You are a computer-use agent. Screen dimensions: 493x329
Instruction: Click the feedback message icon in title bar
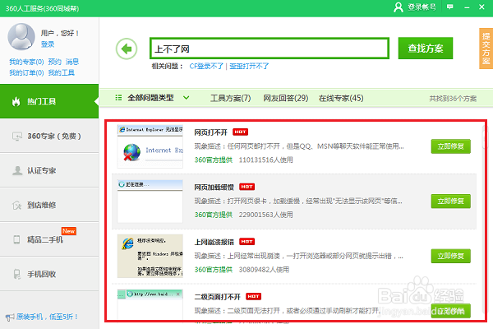click(x=450, y=7)
